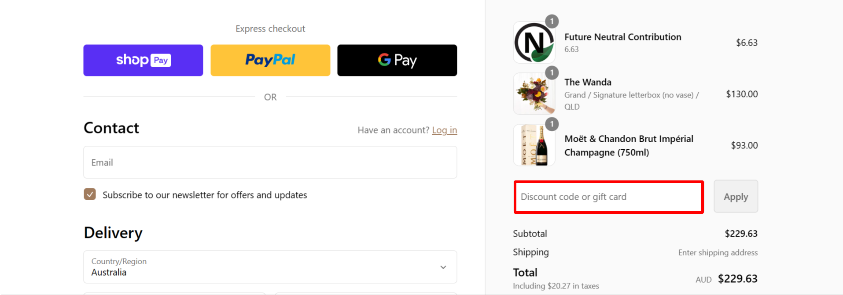Open the Log in page
843x295 pixels.
pyautogui.click(x=444, y=130)
